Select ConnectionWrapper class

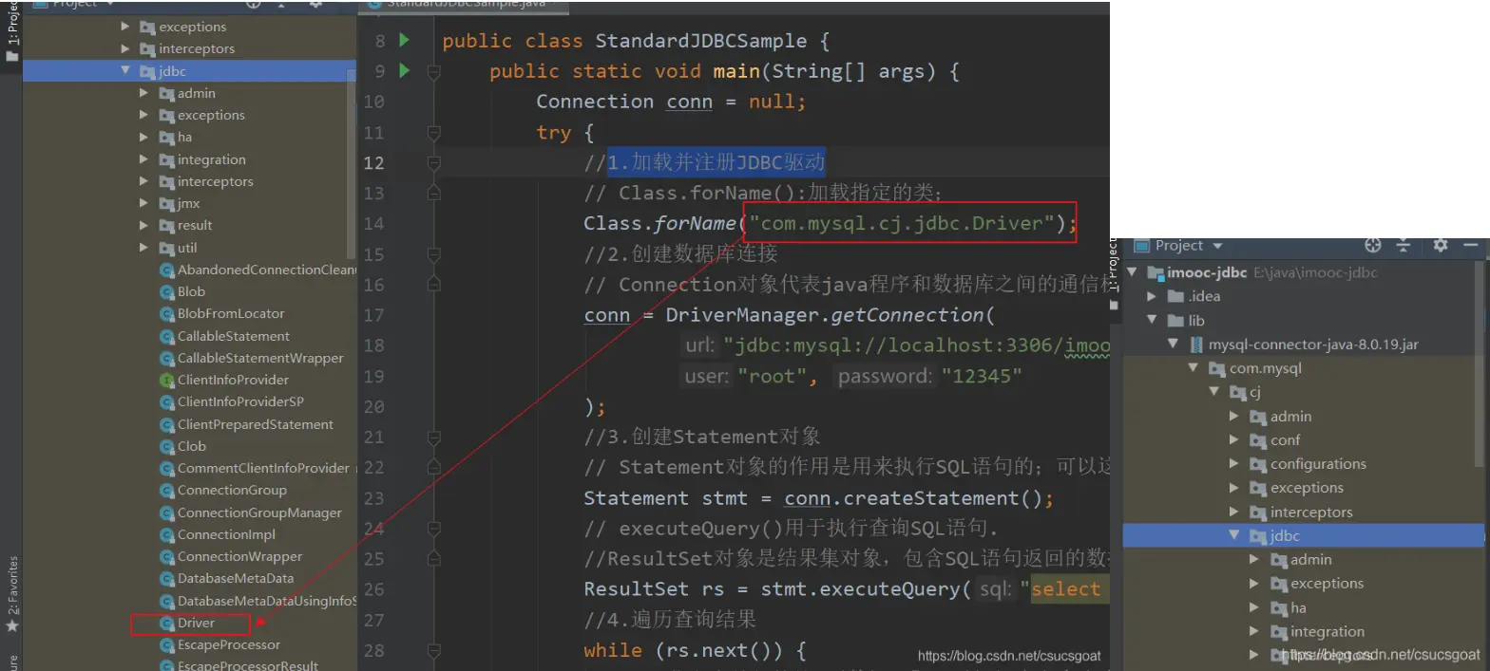[x=239, y=556]
